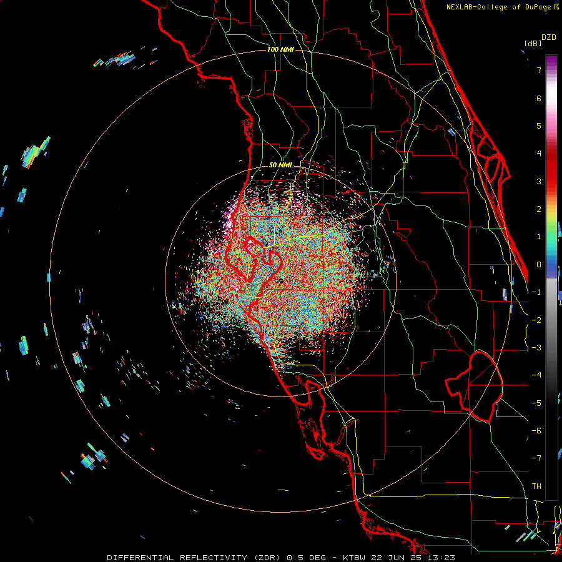Click the large echo cluster near bottom-left offshore
The image size is (562, 562).
click(93, 458)
